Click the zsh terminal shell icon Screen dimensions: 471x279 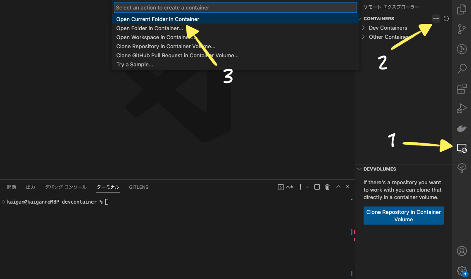(x=281, y=187)
